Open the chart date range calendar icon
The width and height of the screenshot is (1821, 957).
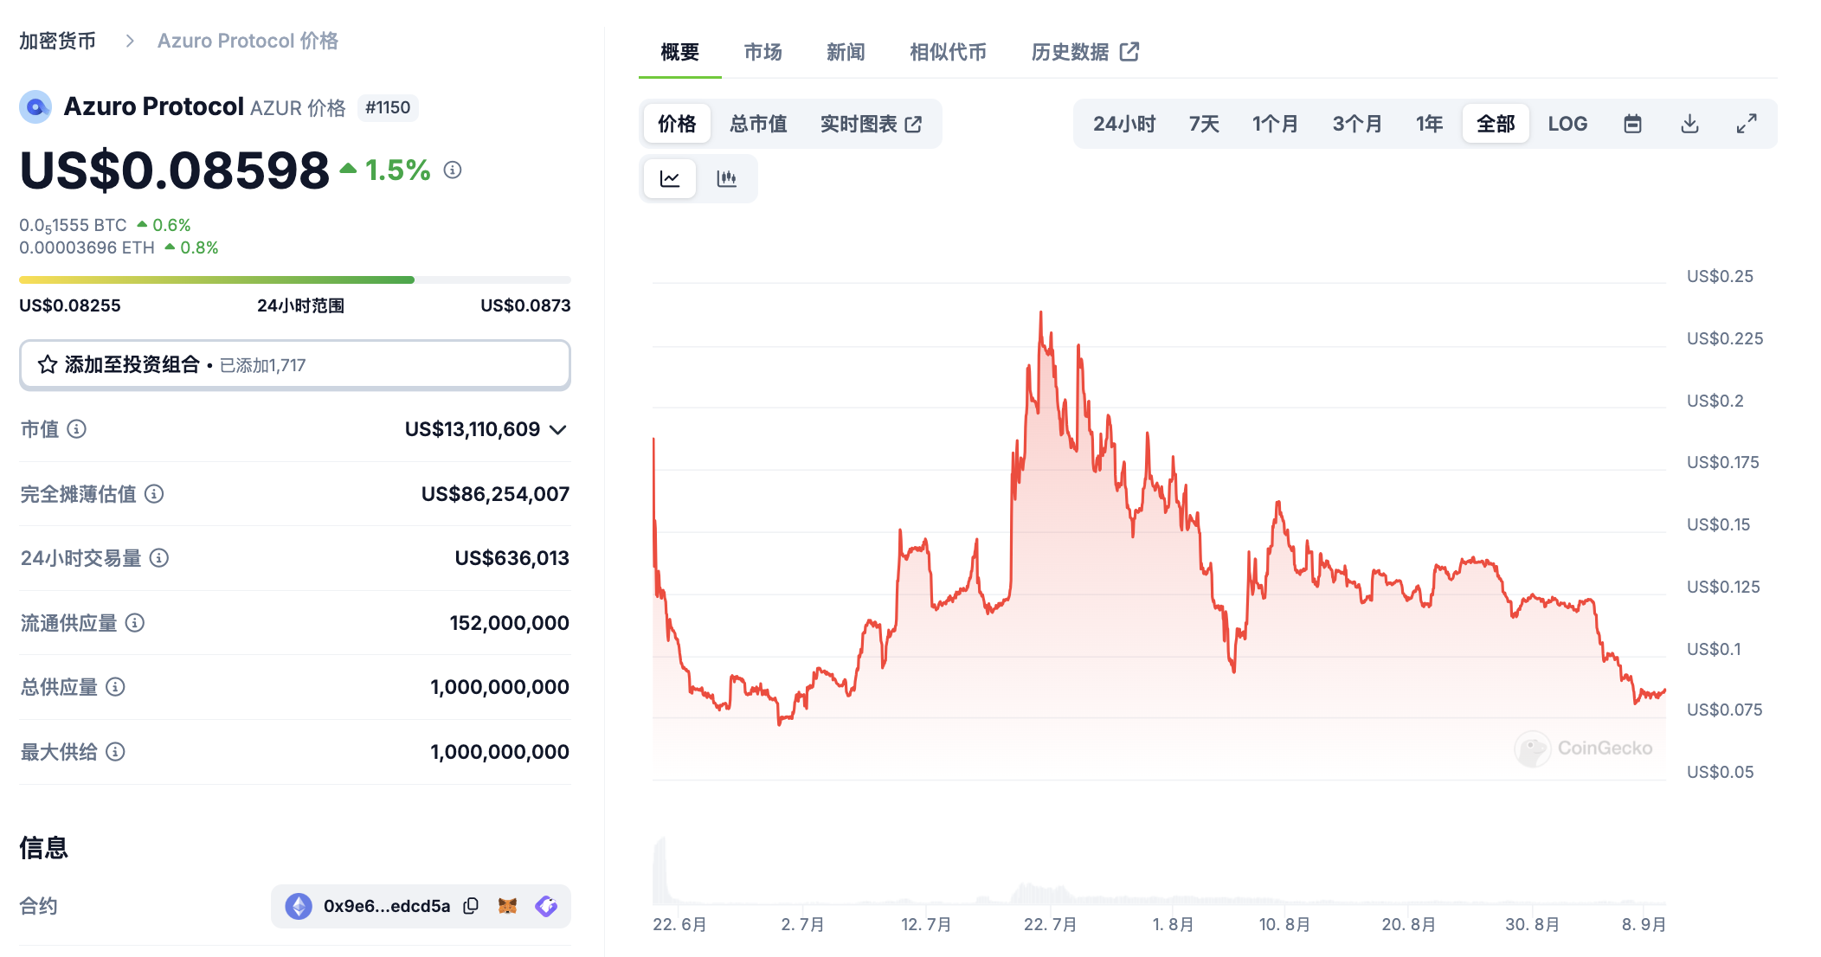tap(1633, 123)
